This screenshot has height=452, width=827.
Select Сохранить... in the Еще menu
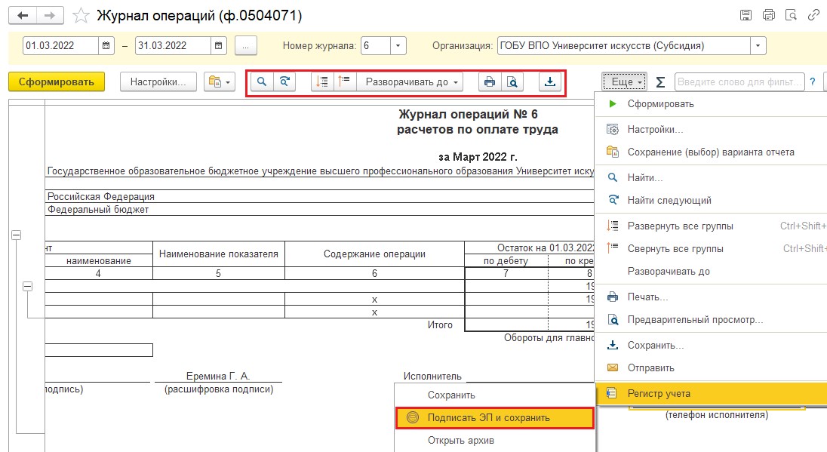tap(711, 346)
